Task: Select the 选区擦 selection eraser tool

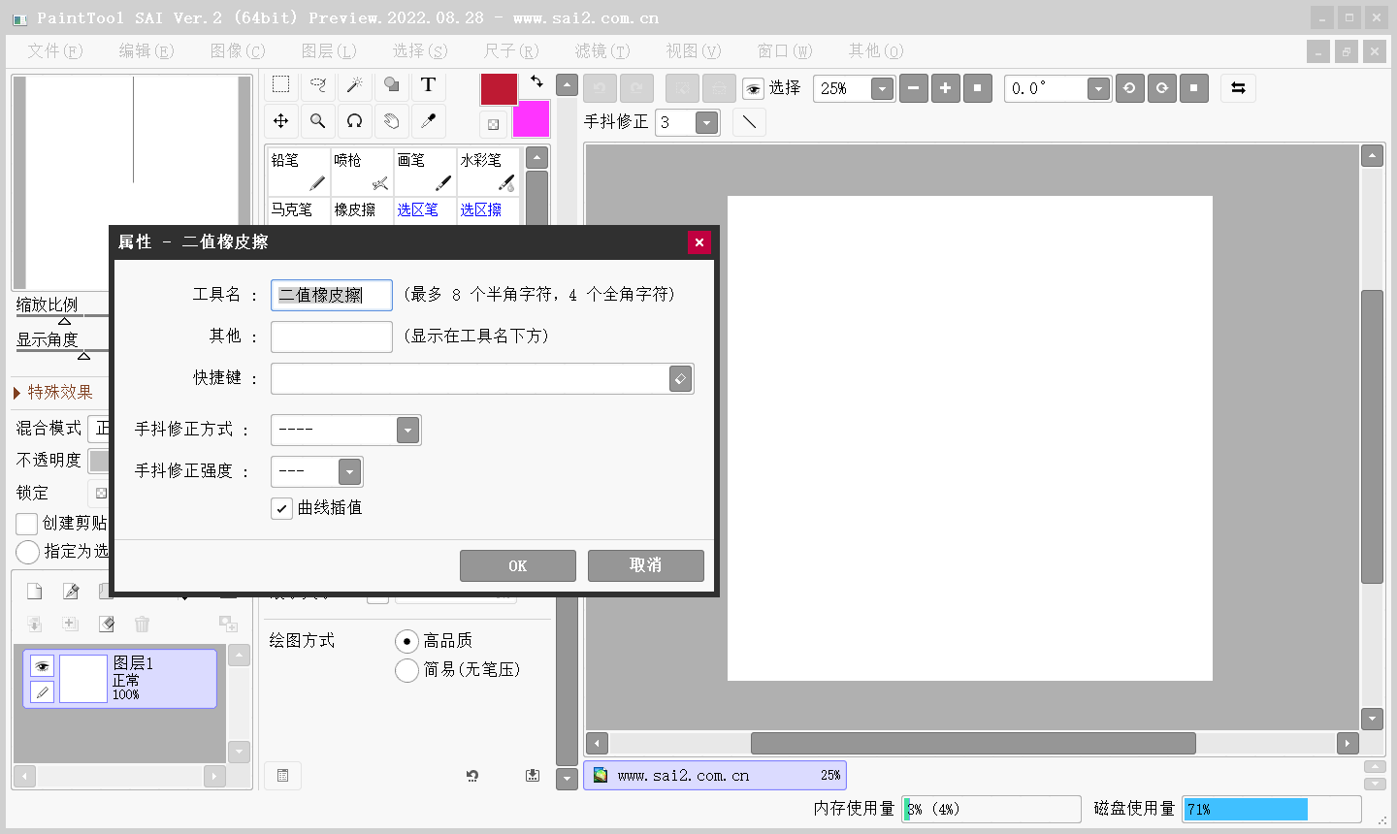Action: (x=488, y=210)
